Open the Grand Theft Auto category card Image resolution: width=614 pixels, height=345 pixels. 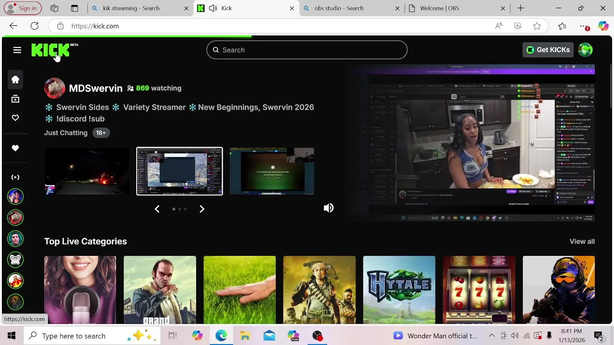160,290
